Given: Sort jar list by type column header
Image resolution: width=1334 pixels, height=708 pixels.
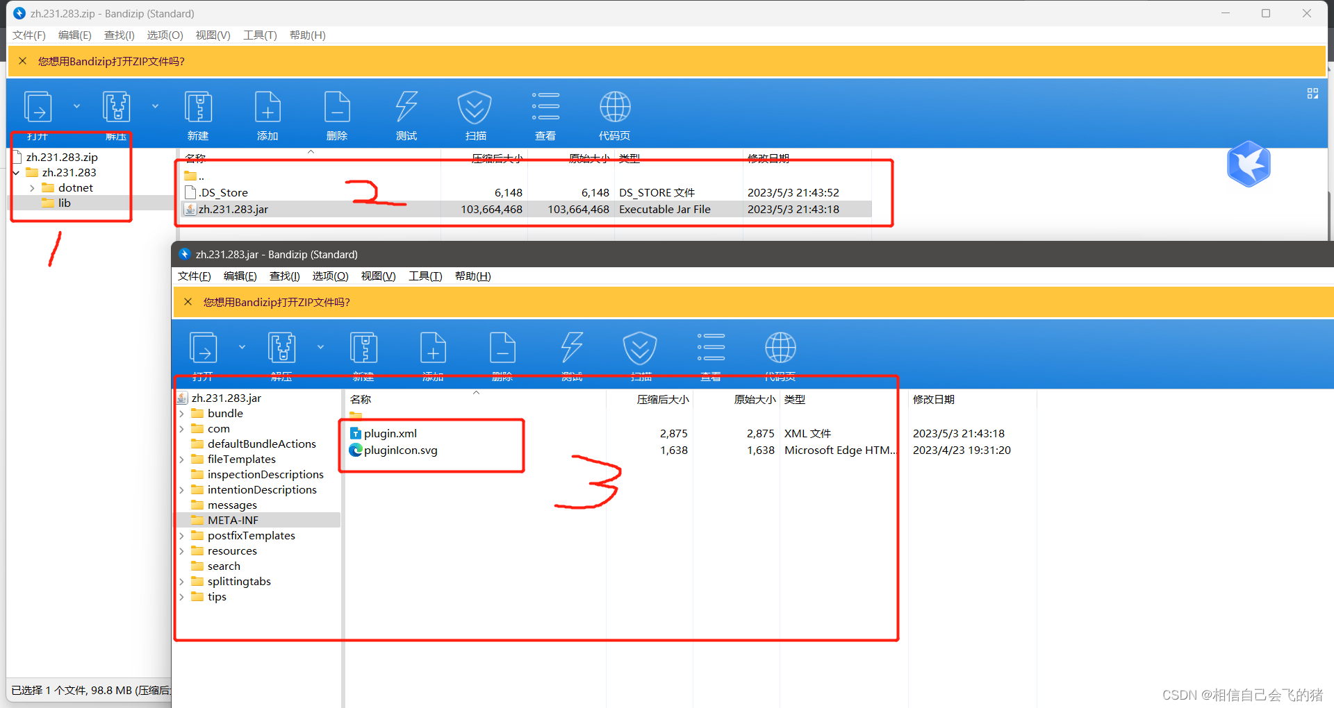Looking at the screenshot, I should tap(795, 400).
